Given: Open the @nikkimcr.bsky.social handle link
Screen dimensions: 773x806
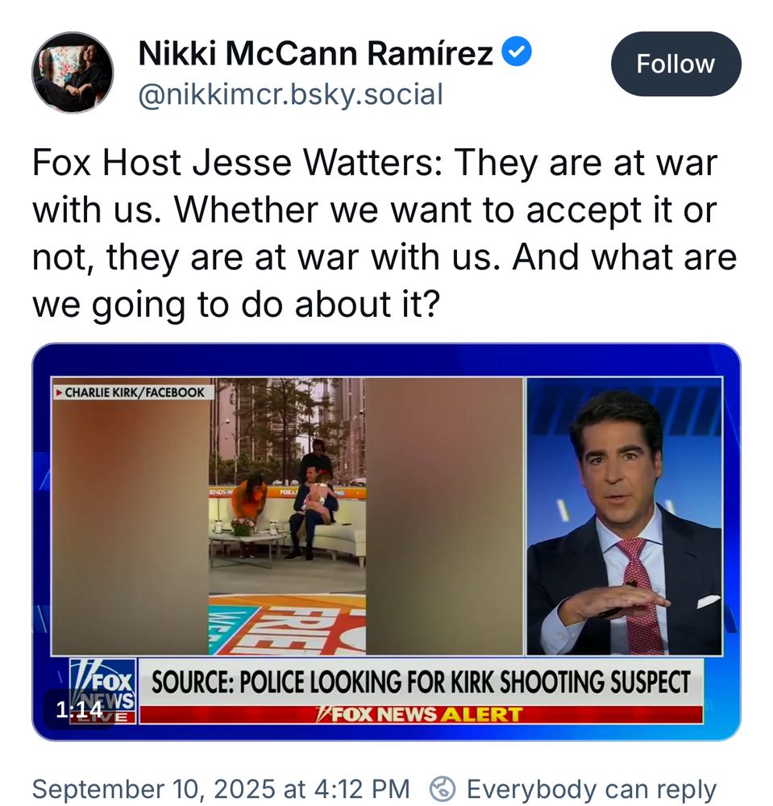Looking at the screenshot, I should tap(290, 94).
